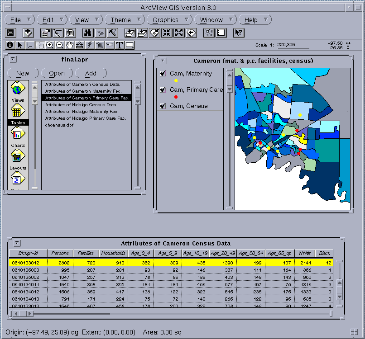
Task: Open the Graphics menu
Action: point(169,20)
